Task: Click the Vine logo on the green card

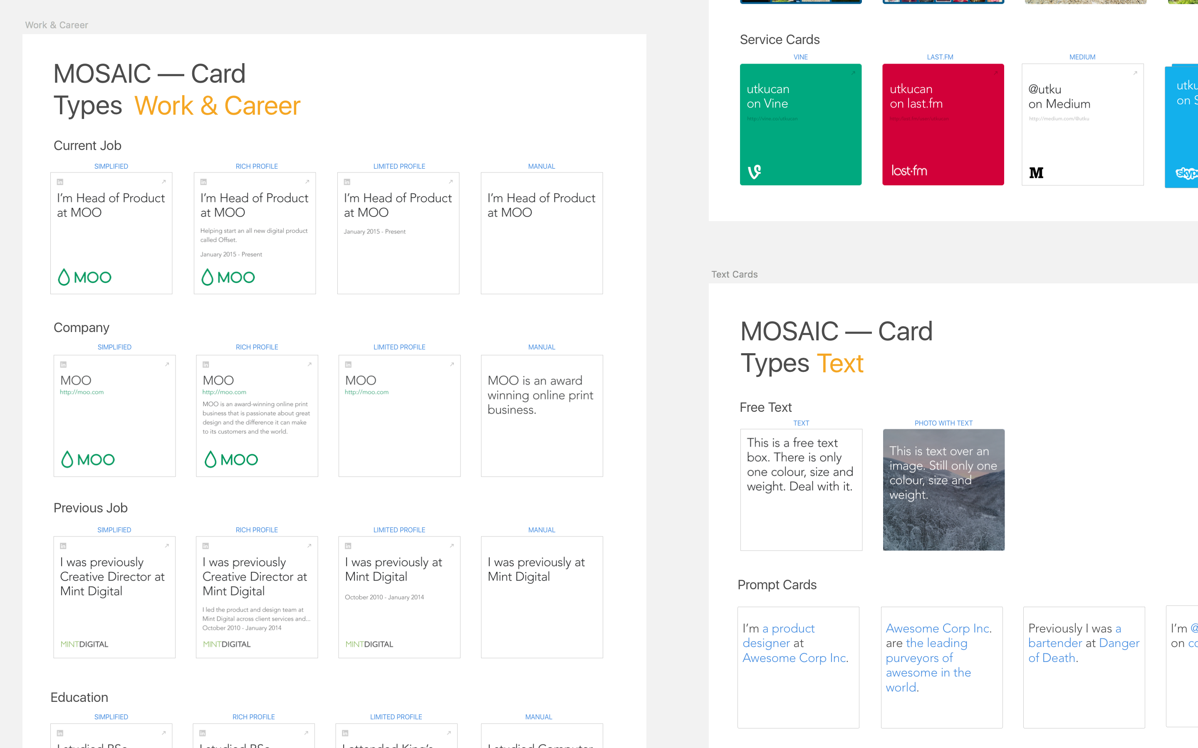Action: (x=755, y=172)
